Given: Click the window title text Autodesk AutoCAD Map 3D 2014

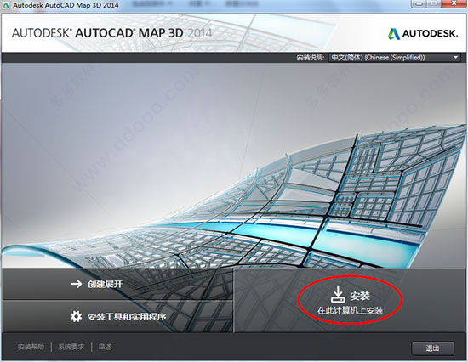Looking at the screenshot, I should (x=66, y=5).
